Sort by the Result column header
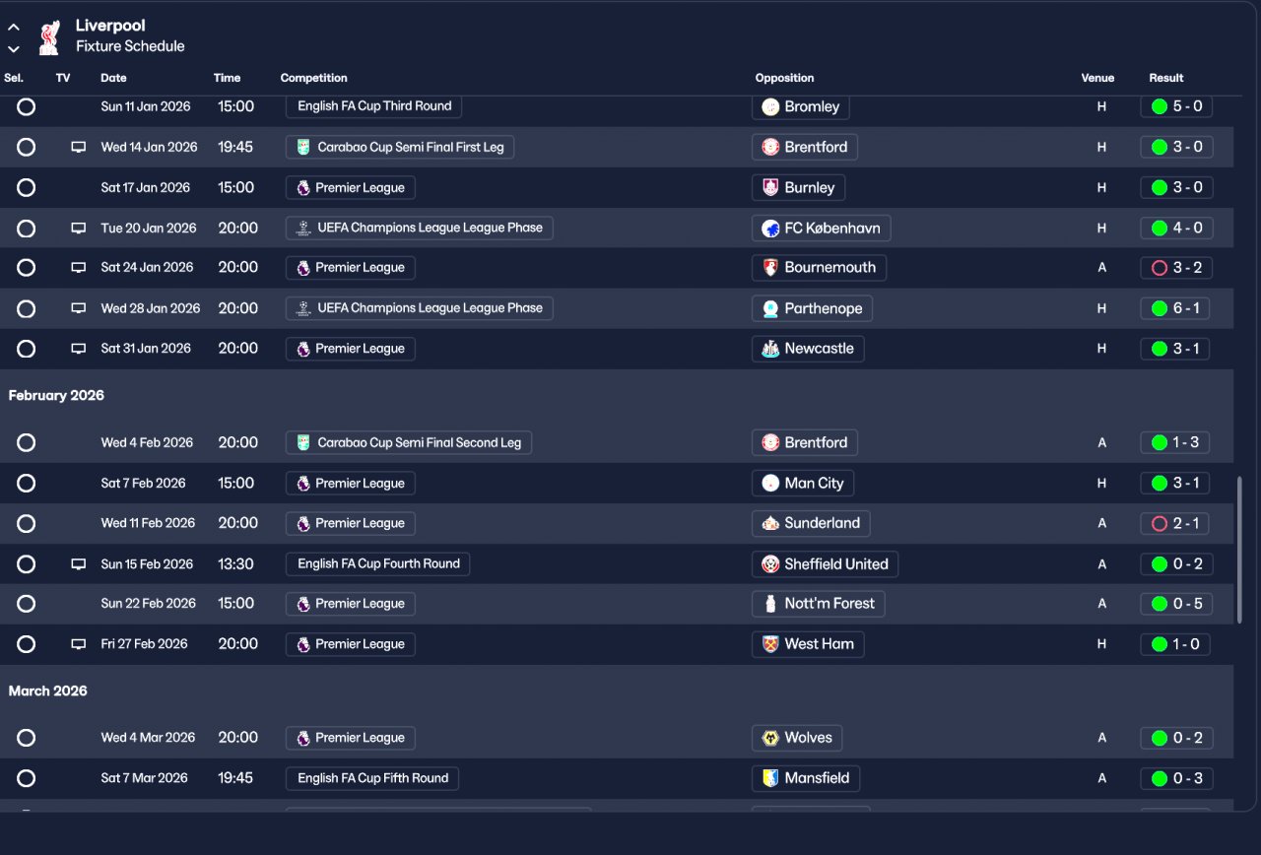 (1166, 78)
